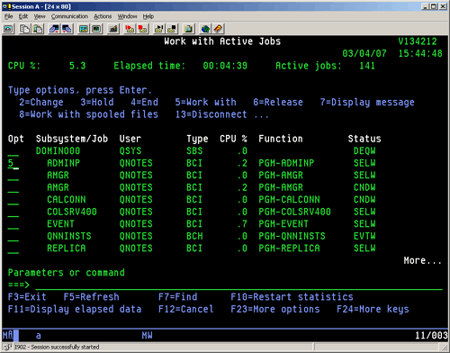The image size is (450, 353).
Task: Click Opt field for CALCONN job
Action: [13, 200]
